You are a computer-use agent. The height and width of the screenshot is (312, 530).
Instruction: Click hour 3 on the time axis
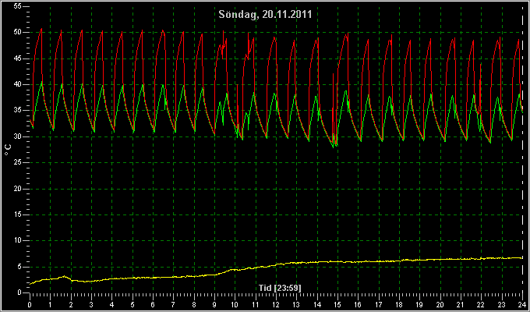click(91, 304)
